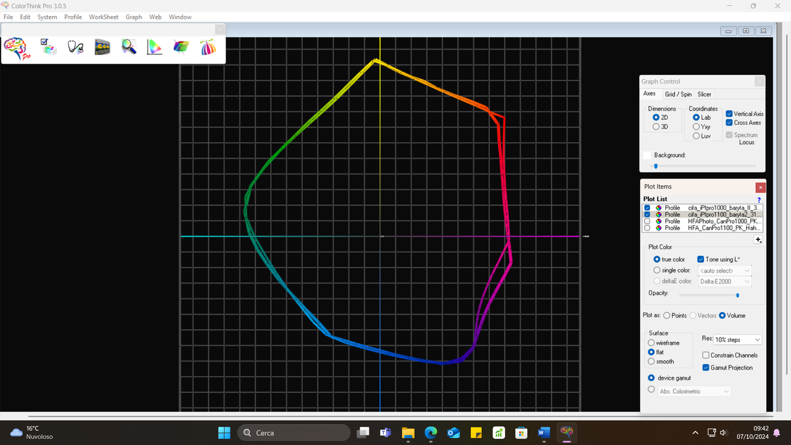Click the blue question mark help link
This screenshot has width=791, height=445.
click(759, 198)
